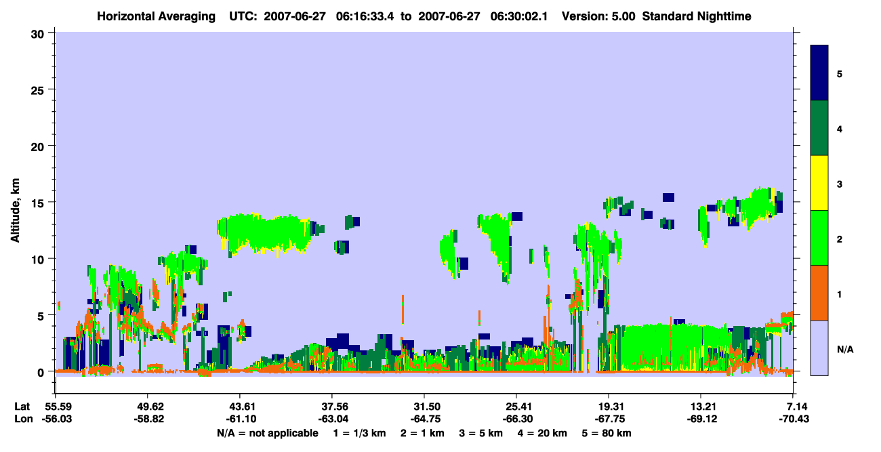Click the yellow colorbar segment labeled 3
The height and width of the screenshot is (452, 881).
point(819,183)
